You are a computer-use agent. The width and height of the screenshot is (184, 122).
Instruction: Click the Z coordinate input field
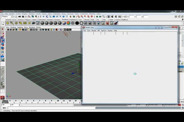point(146,17)
